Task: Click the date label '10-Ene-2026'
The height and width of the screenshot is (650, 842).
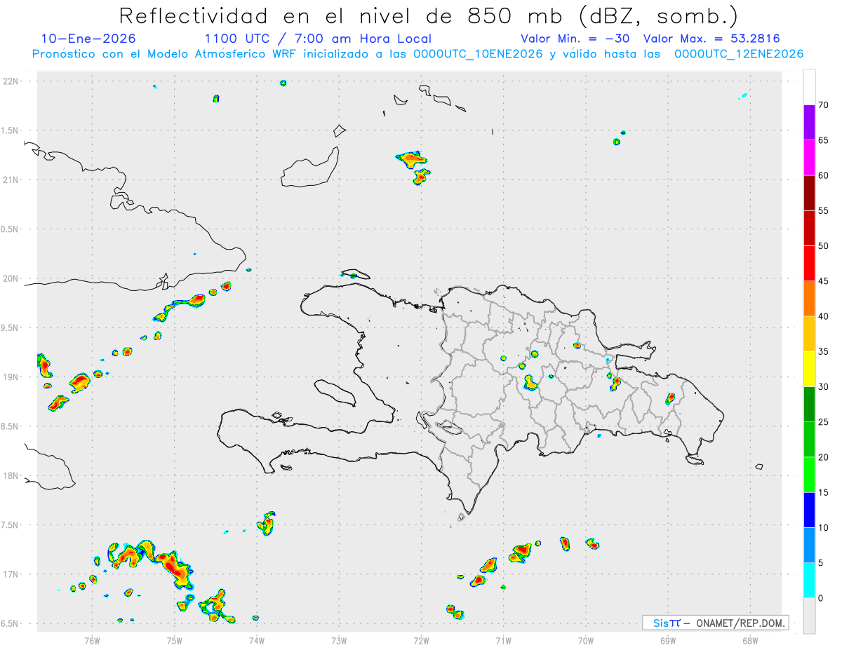Action: click(x=88, y=39)
